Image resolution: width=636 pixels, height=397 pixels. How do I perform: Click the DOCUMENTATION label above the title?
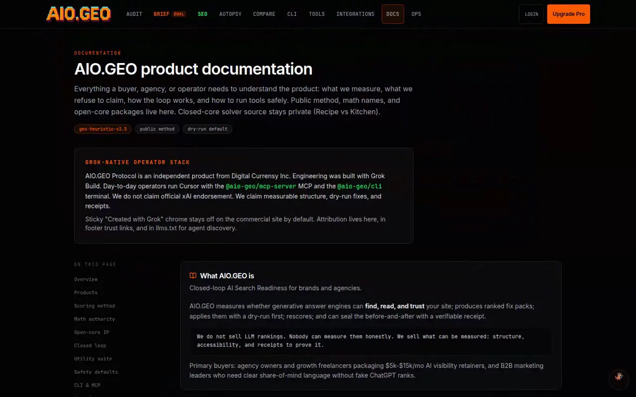[98, 53]
